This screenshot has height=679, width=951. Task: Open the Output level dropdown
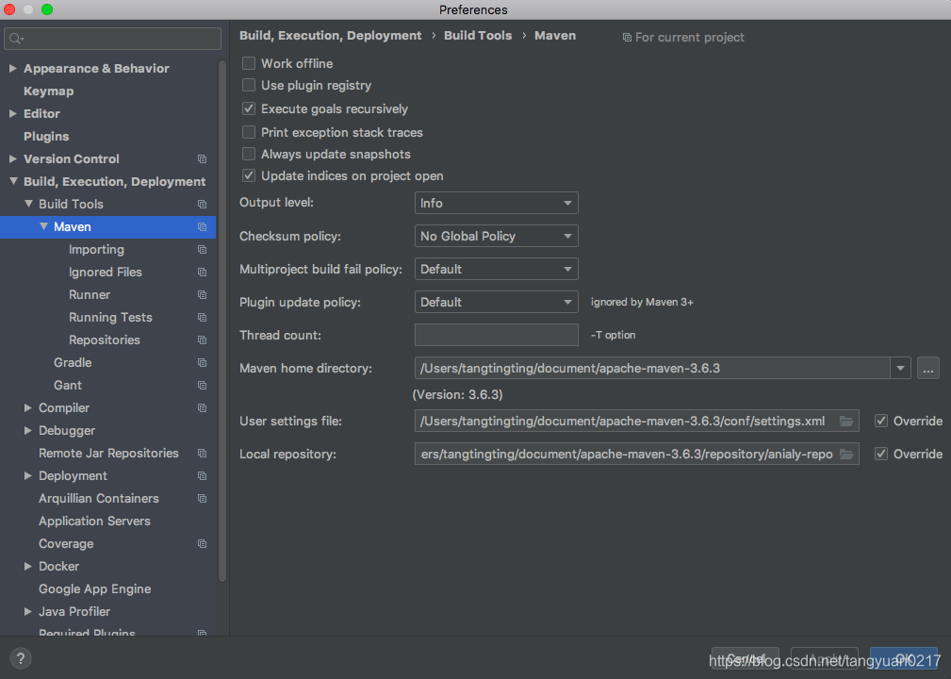click(x=496, y=203)
